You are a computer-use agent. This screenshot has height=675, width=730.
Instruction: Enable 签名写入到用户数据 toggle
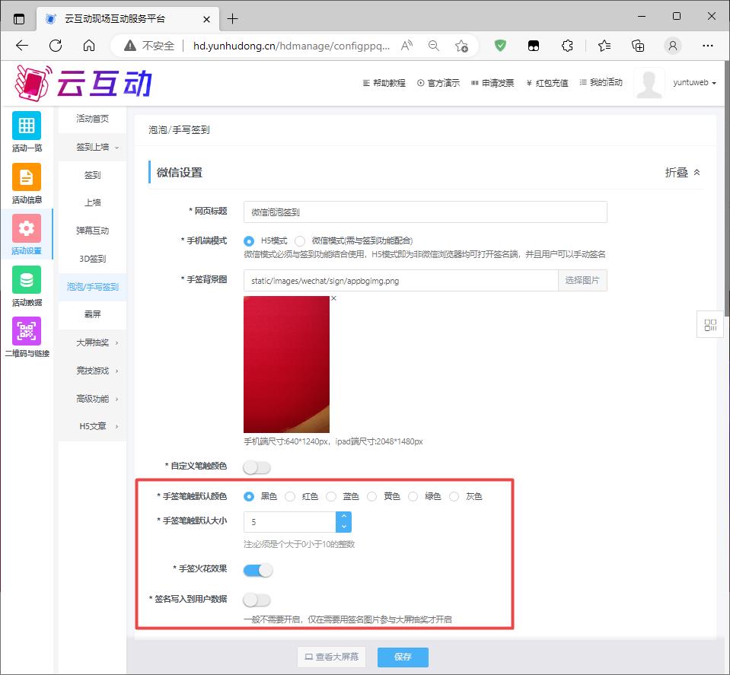click(x=257, y=600)
